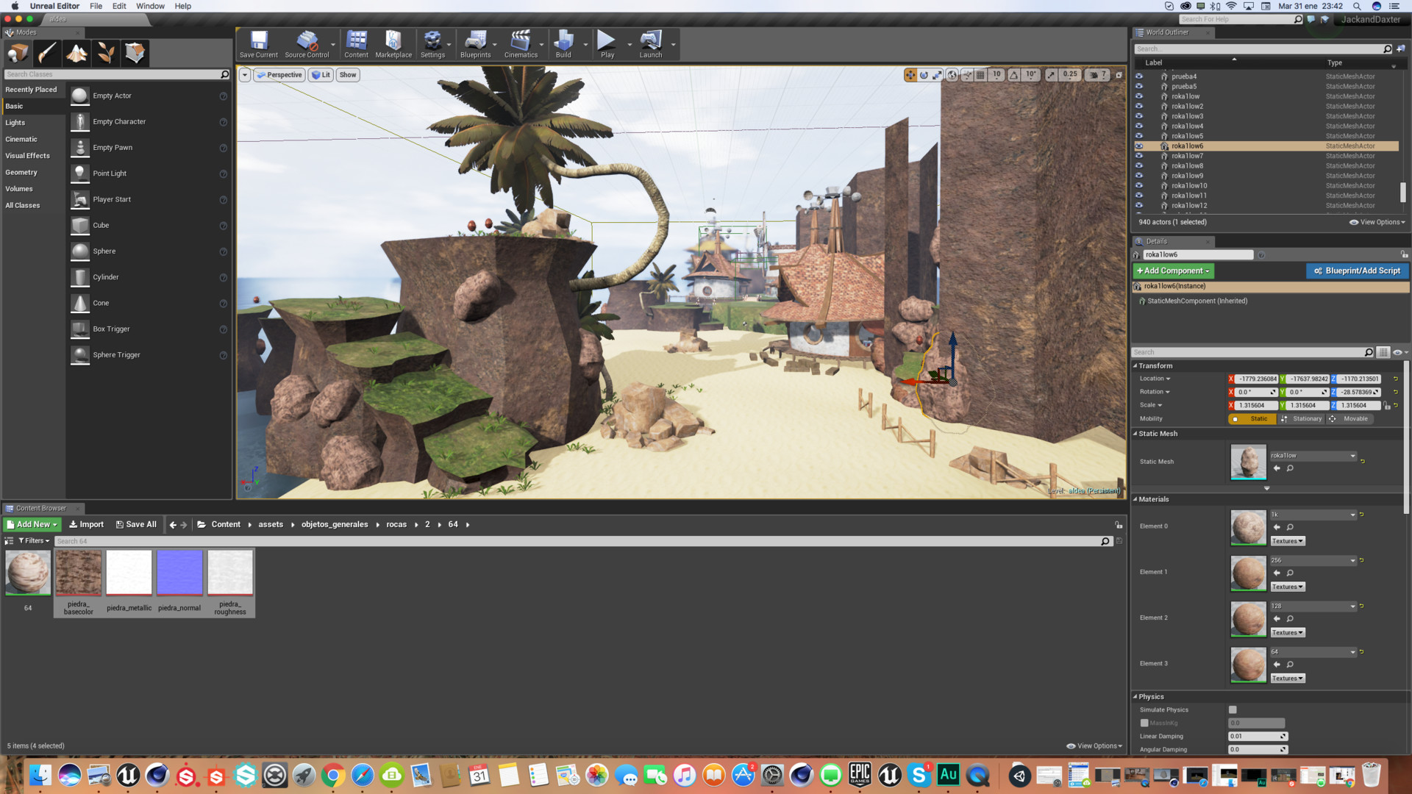Select rotate gizmo mode in viewport
The width and height of the screenshot is (1412, 794).
click(x=924, y=75)
